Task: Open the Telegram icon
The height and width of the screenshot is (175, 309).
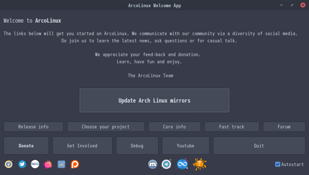Action: (166, 164)
